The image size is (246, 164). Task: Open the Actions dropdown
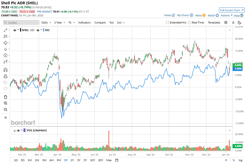[x=227, y=15]
